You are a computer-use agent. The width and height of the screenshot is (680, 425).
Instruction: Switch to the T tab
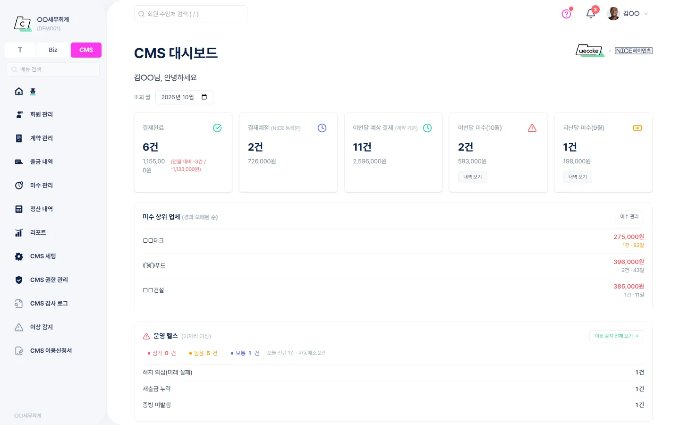coord(20,50)
